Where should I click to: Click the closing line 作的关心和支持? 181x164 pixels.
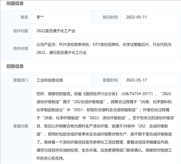pyautogui.click(x=50, y=158)
